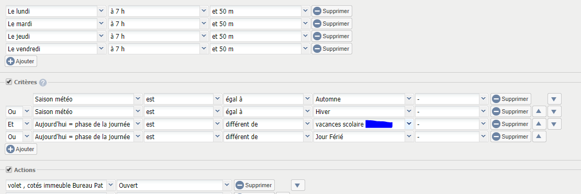This screenshot has height=194, width=581.
Task: Toggle the Critères section checkbox
Action: [x=8, y=82]
